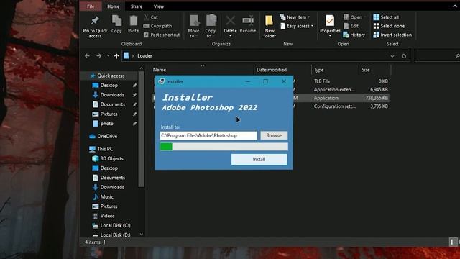Open the Move to dropdown
The image size is (460, 259).
[x=193, y=27]
